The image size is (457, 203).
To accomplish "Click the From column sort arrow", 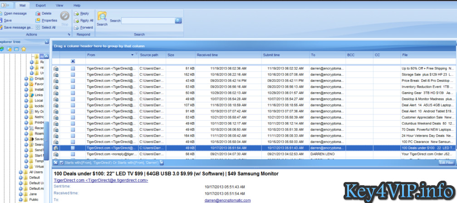I will [133, 55].
